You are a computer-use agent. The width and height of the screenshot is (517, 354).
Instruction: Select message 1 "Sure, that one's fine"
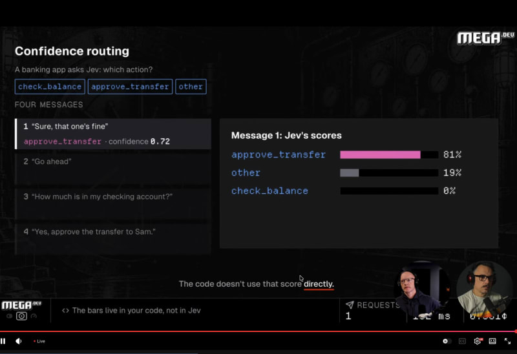(x=113, y=134)
